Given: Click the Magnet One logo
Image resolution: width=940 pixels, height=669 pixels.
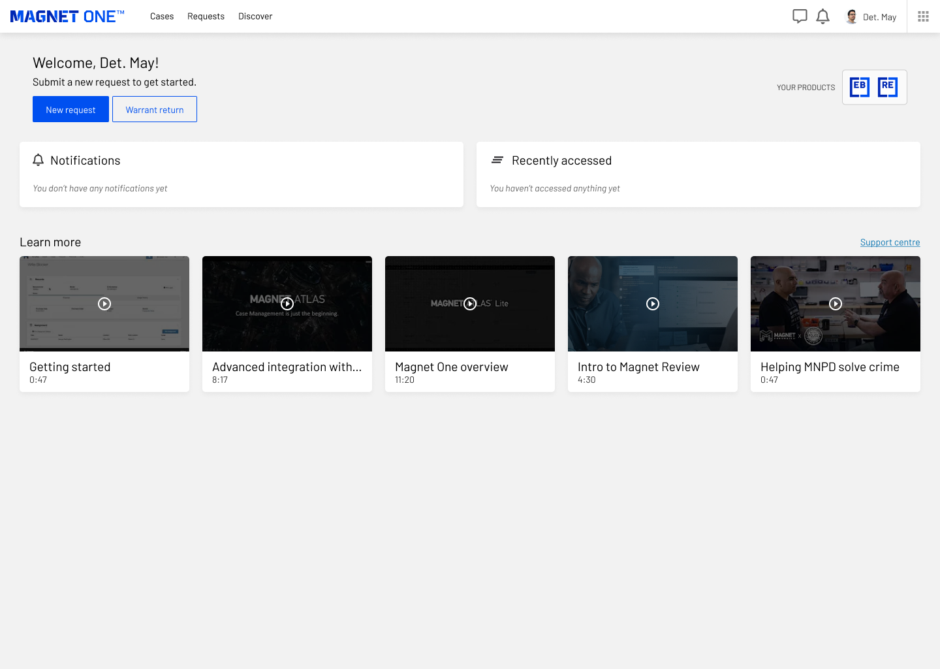Looking at the screenshot, I should coord(67,16).
